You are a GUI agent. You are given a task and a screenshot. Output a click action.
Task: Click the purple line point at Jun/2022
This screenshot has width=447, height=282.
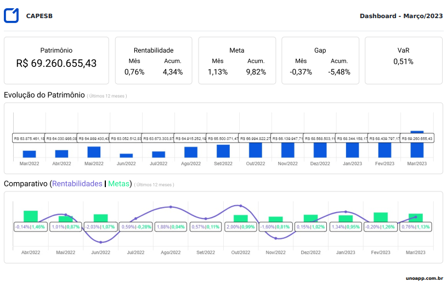[100, 242]
